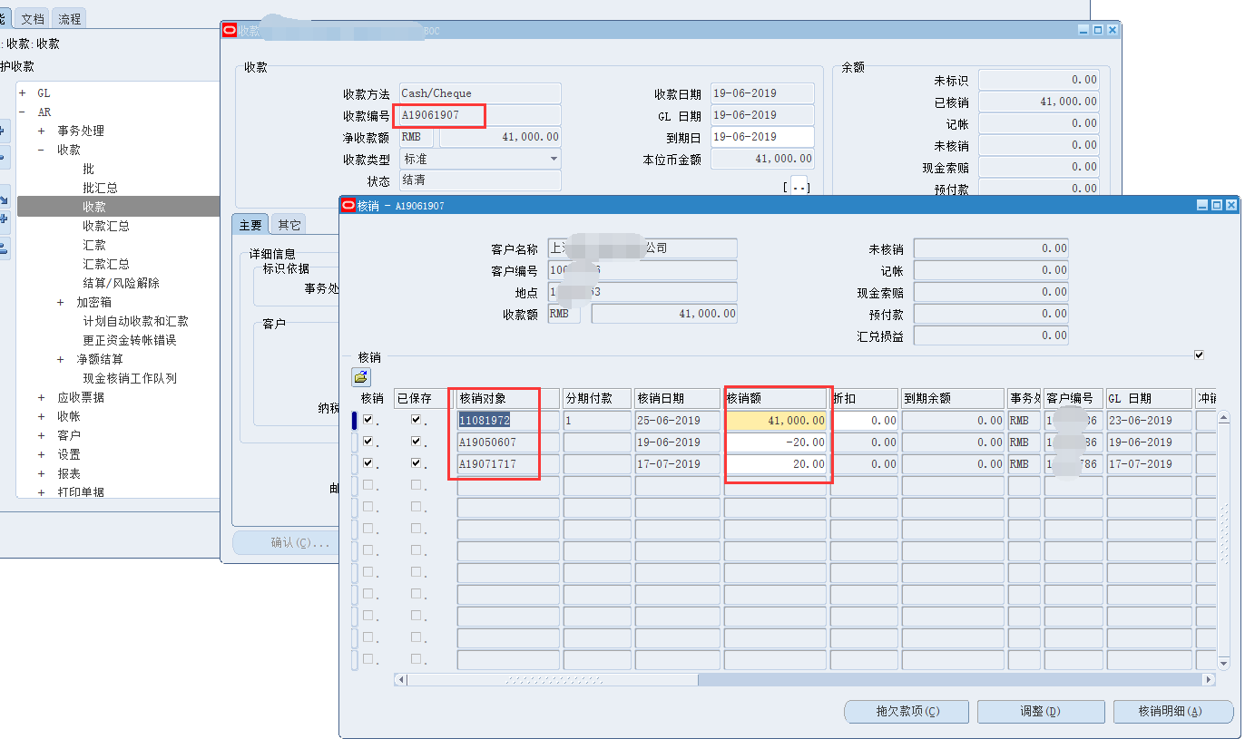Open the 流程 tab in the navigator
This screenshot has width=1245, height=739.
[69, 18]
